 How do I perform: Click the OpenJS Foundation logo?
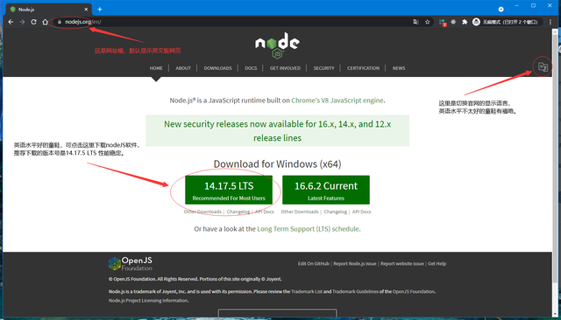131,264
